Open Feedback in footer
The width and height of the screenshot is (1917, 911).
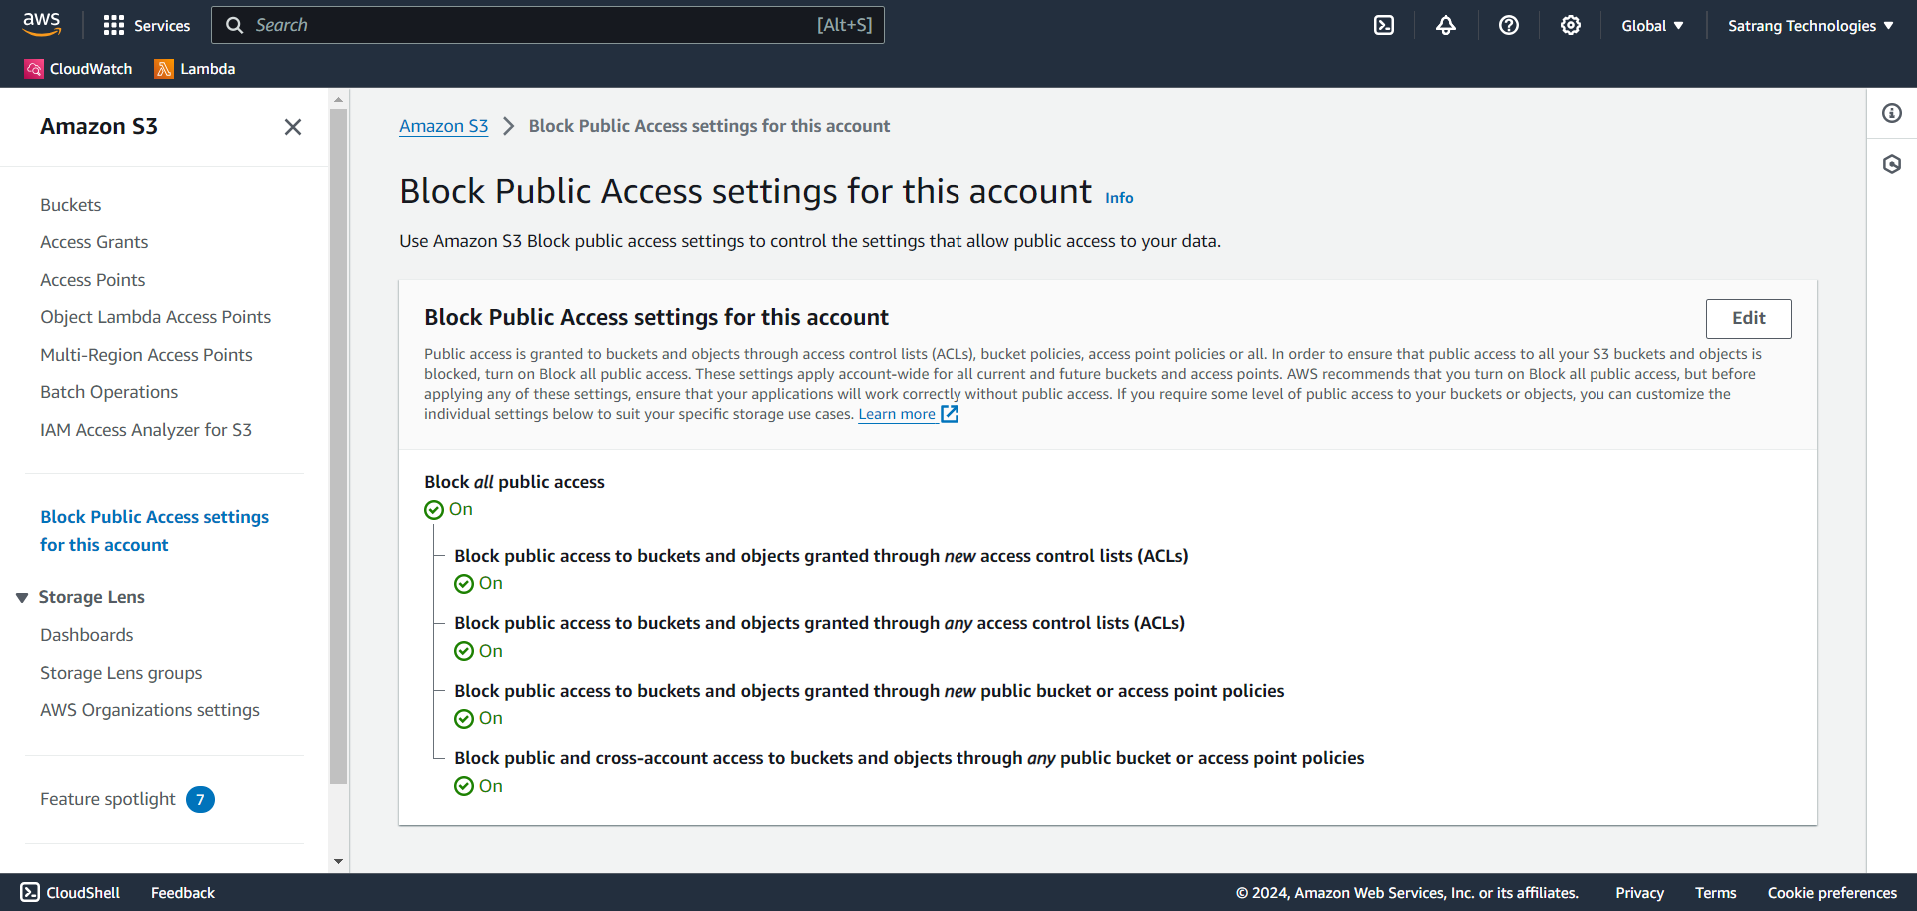(x=183, y=893)
